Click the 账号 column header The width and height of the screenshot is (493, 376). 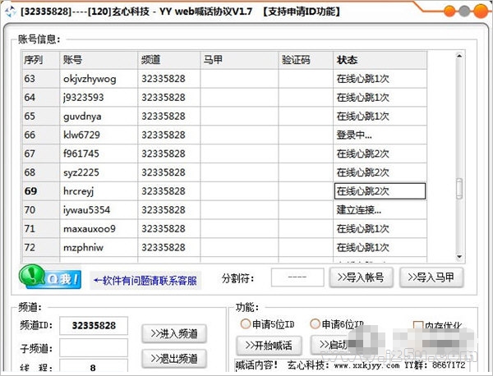99,60
